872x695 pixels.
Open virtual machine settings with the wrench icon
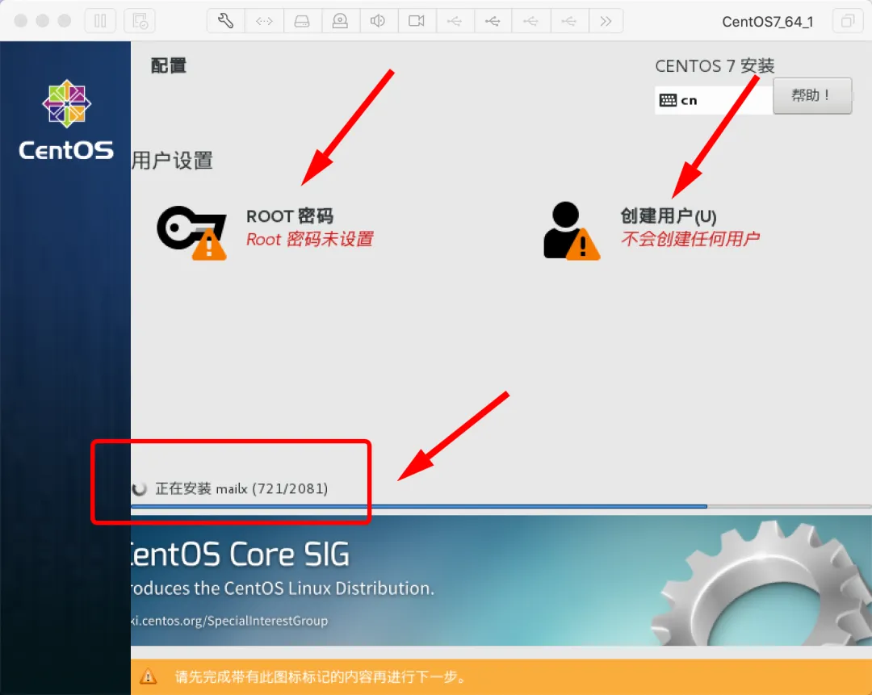coord(225,20)
